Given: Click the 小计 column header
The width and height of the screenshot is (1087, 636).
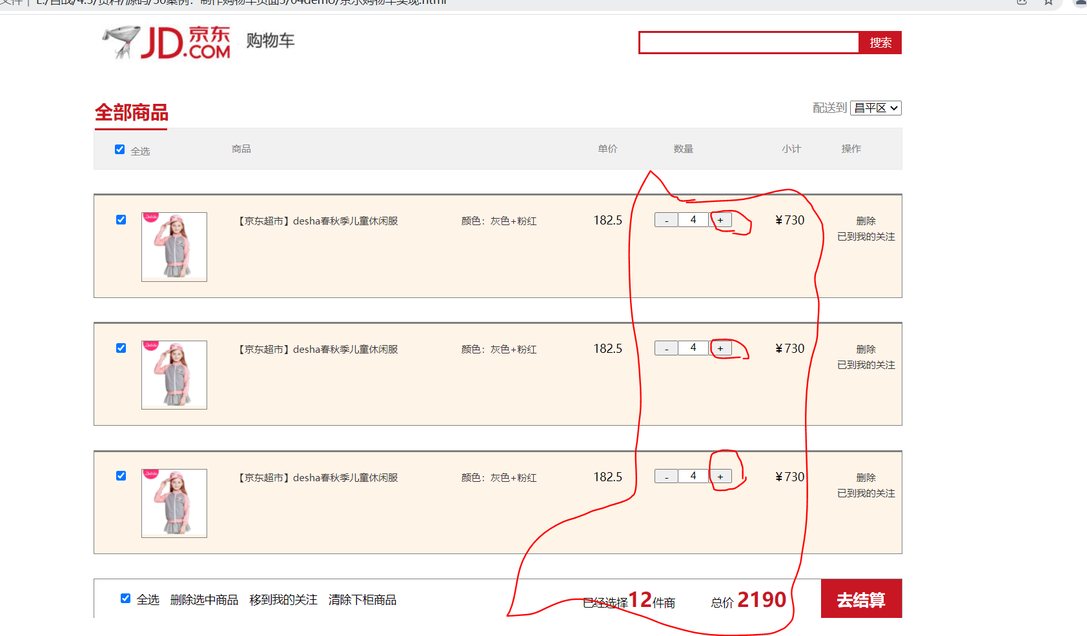Looking at the screenshot, I should (791, 149).
